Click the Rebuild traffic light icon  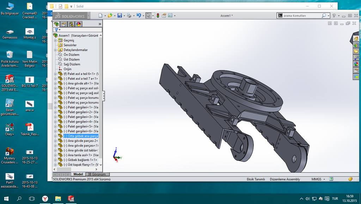coord(158,16)
